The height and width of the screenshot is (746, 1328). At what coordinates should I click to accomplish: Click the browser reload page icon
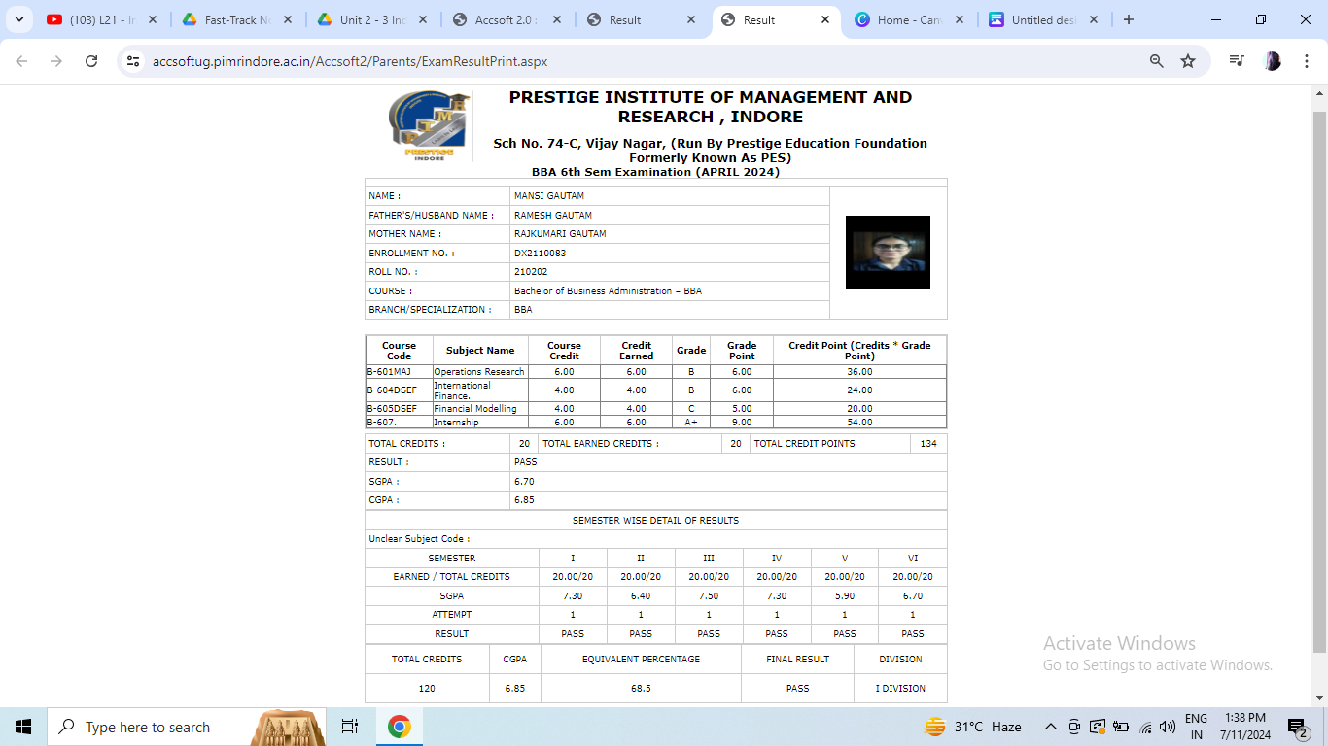click(x=91, y=61)
